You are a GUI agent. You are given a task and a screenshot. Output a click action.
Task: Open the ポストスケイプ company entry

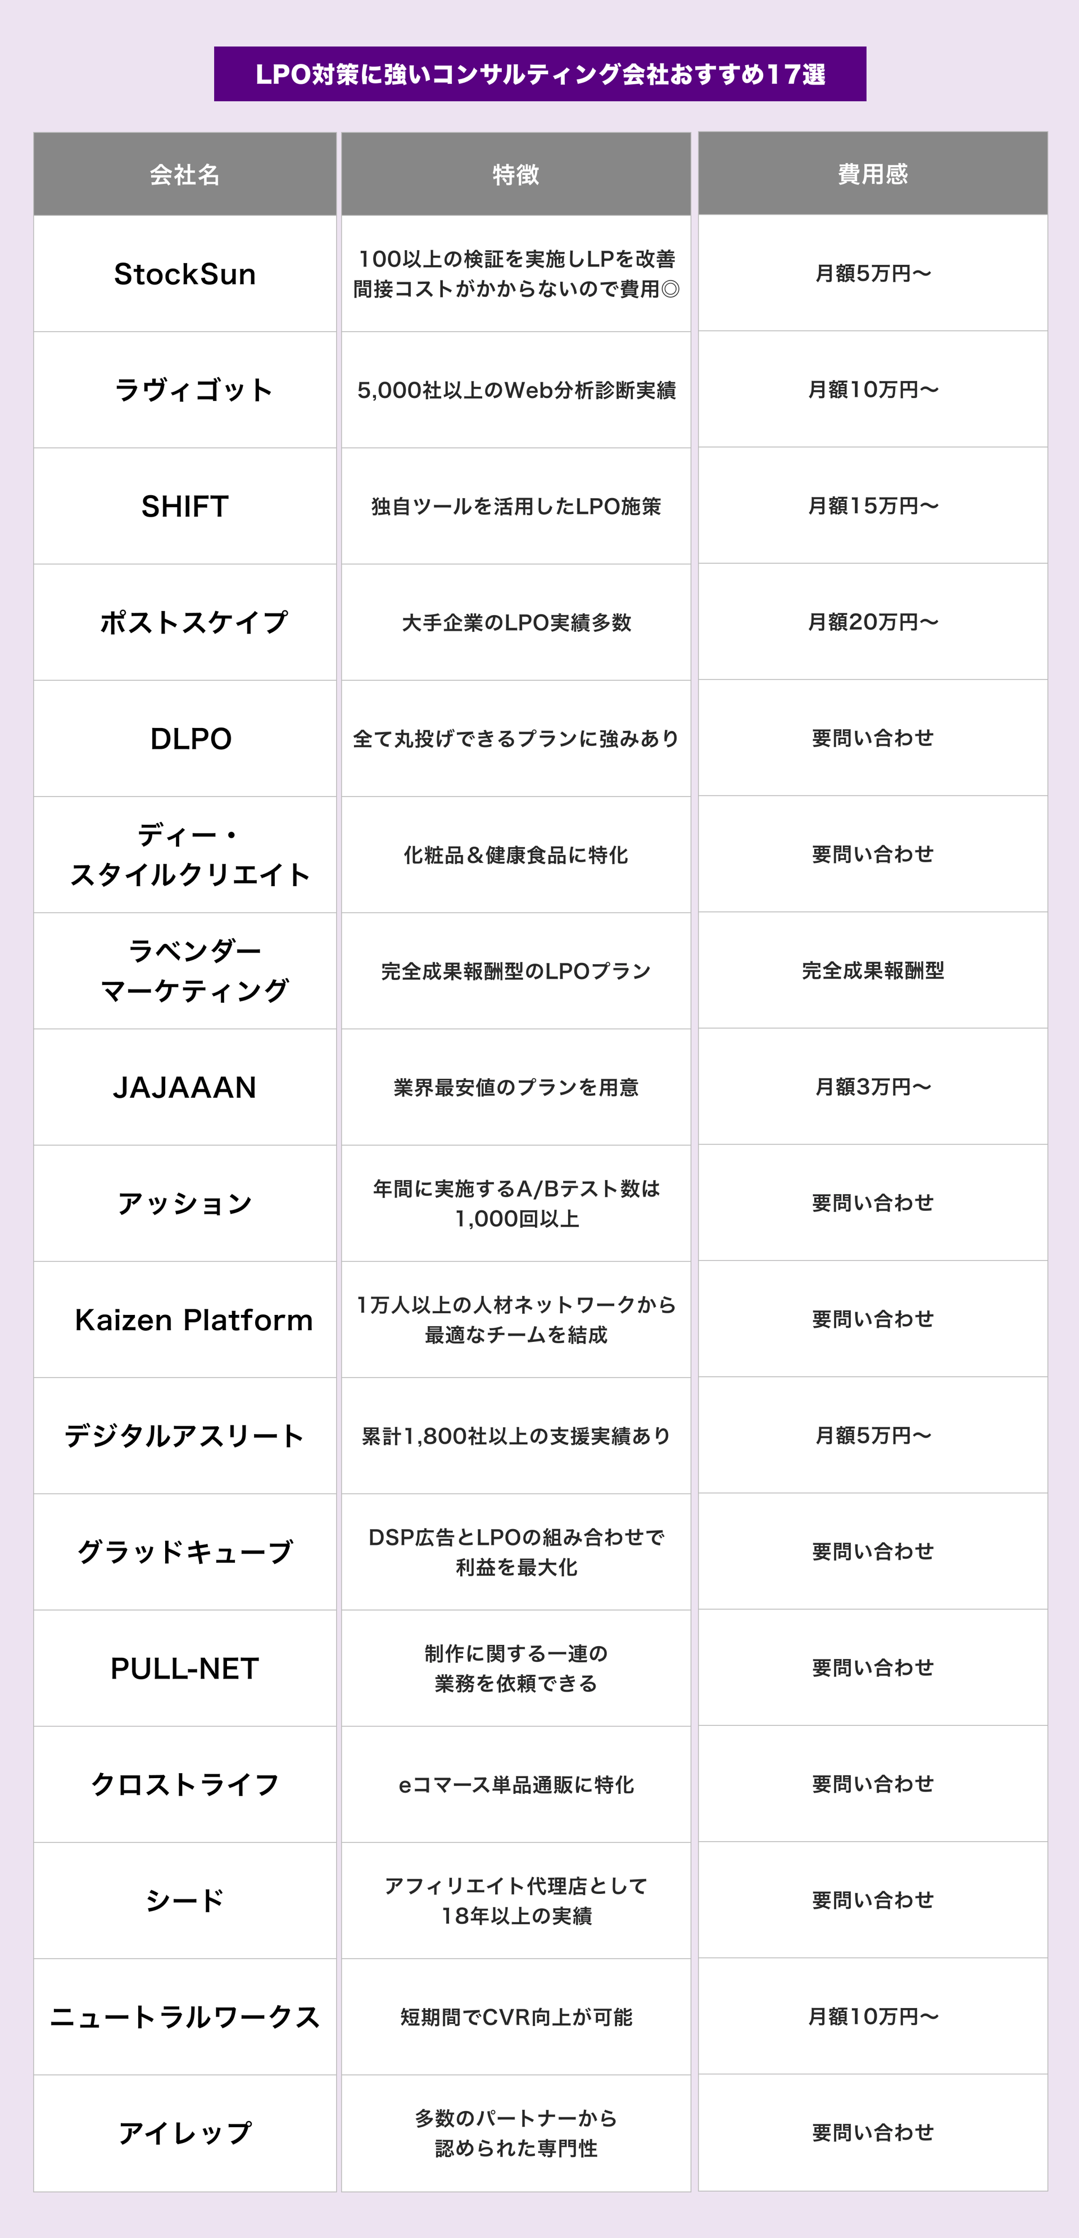[x=193, y=622]
